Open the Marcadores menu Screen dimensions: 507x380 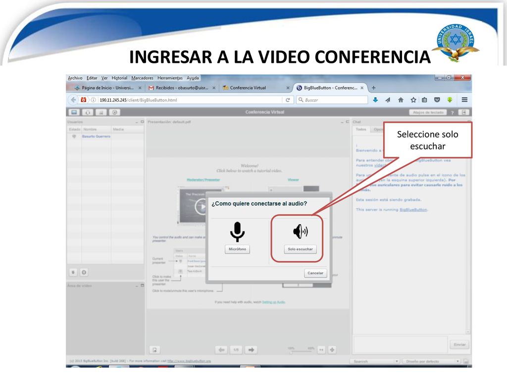142,78
